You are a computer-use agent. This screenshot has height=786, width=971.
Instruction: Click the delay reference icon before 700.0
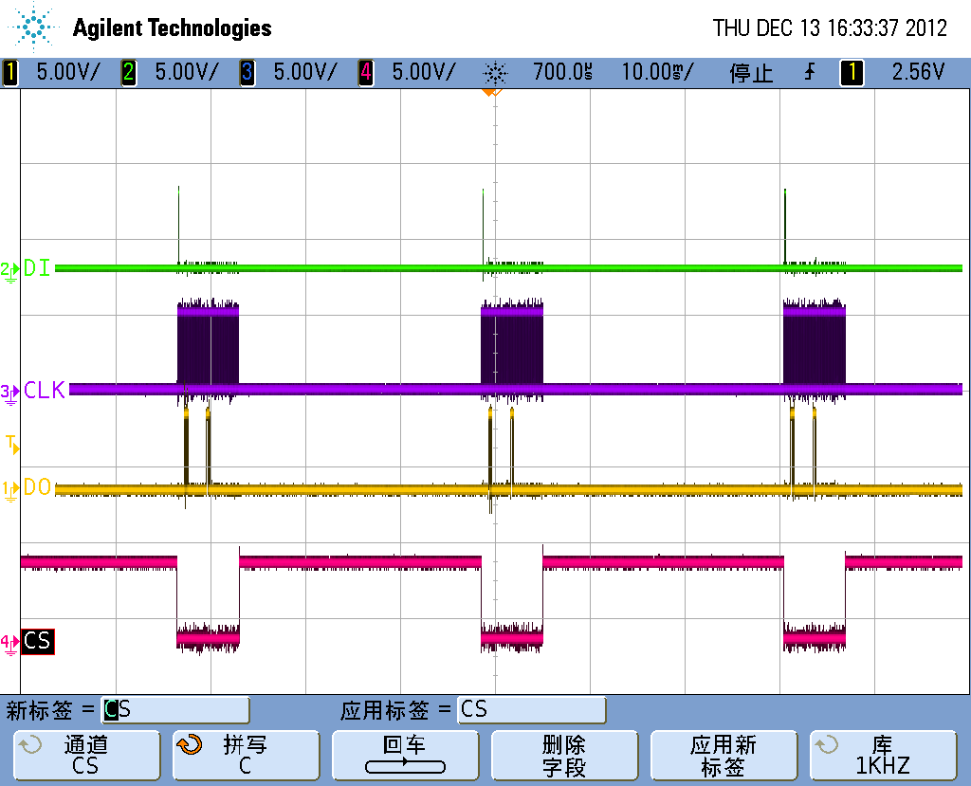point(495,72)
